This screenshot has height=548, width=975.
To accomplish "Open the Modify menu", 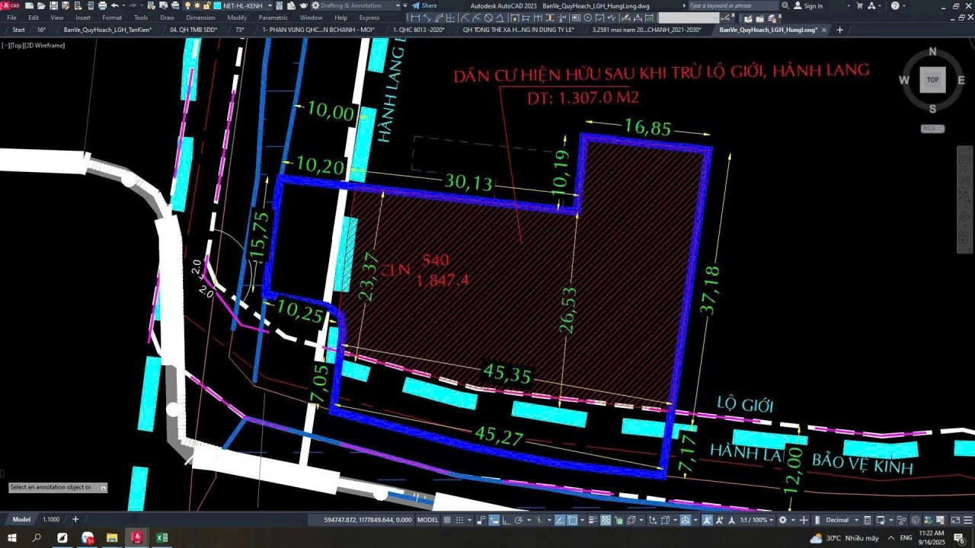I will (x=237, y=18).
